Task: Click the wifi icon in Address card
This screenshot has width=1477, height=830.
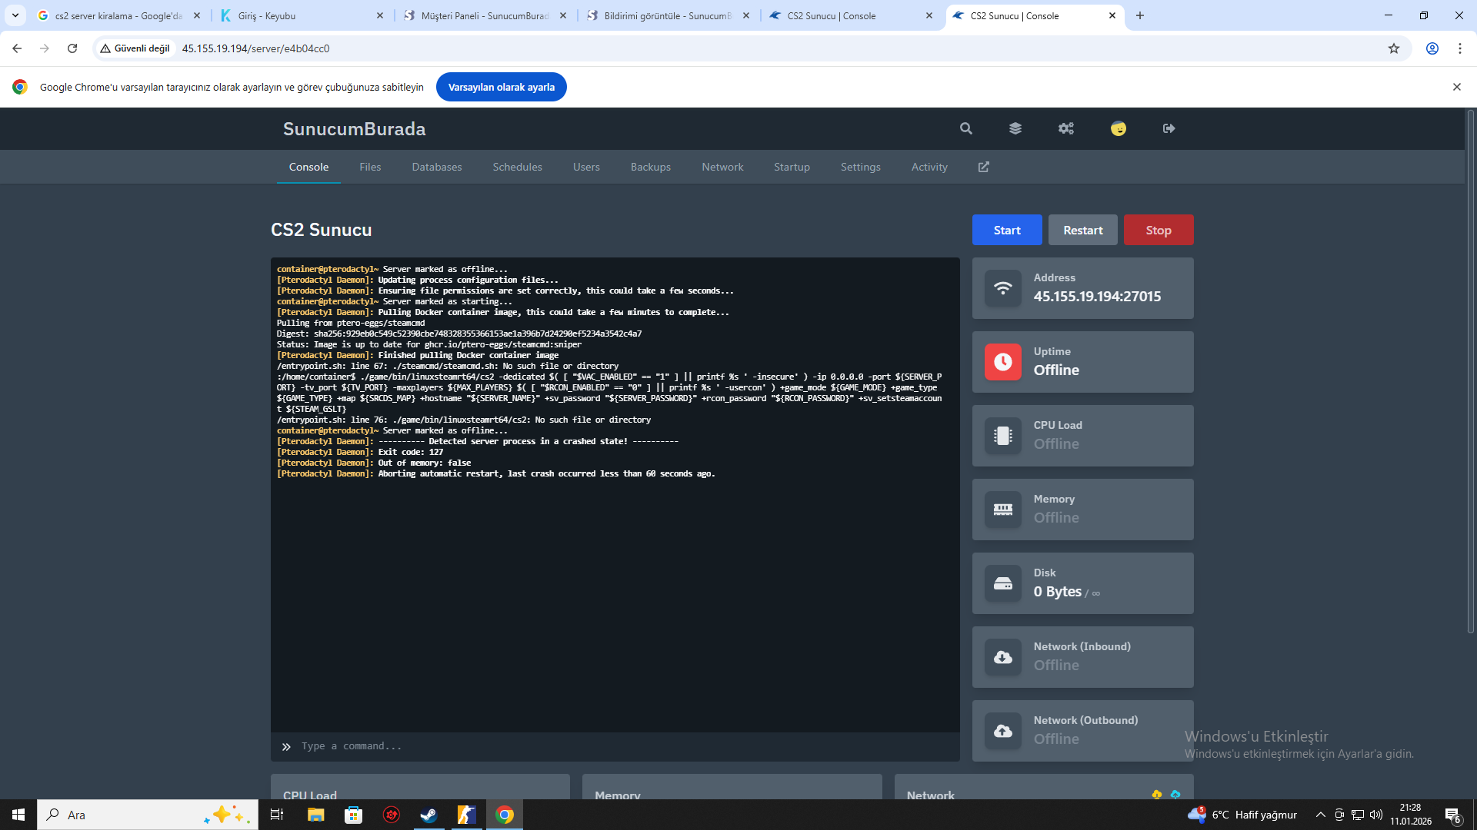Action: click(1003, 288)
